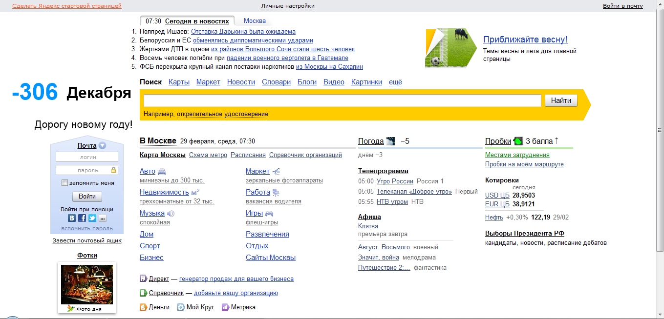
Task: Open the Телепрограмма heading link
Action: pyautogui.click(x=383, y=171)
